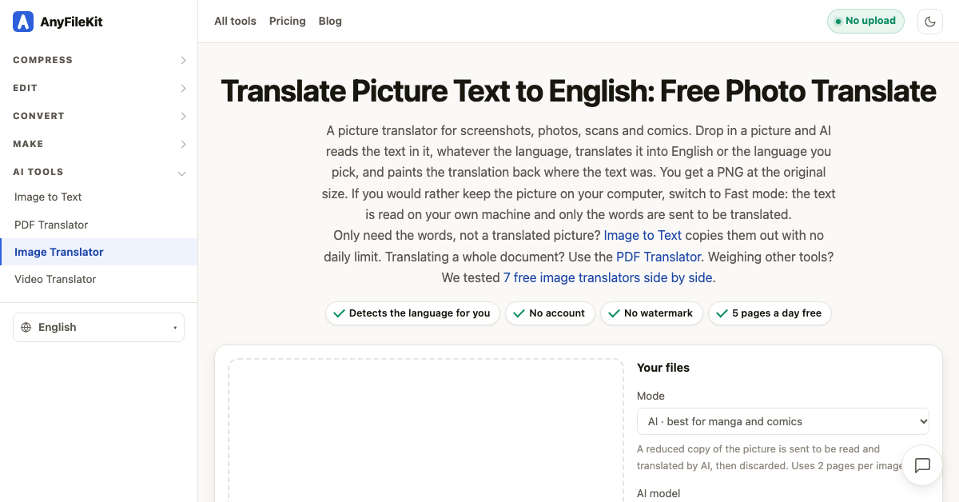Expand the MAKE section

tap(99, 144)
